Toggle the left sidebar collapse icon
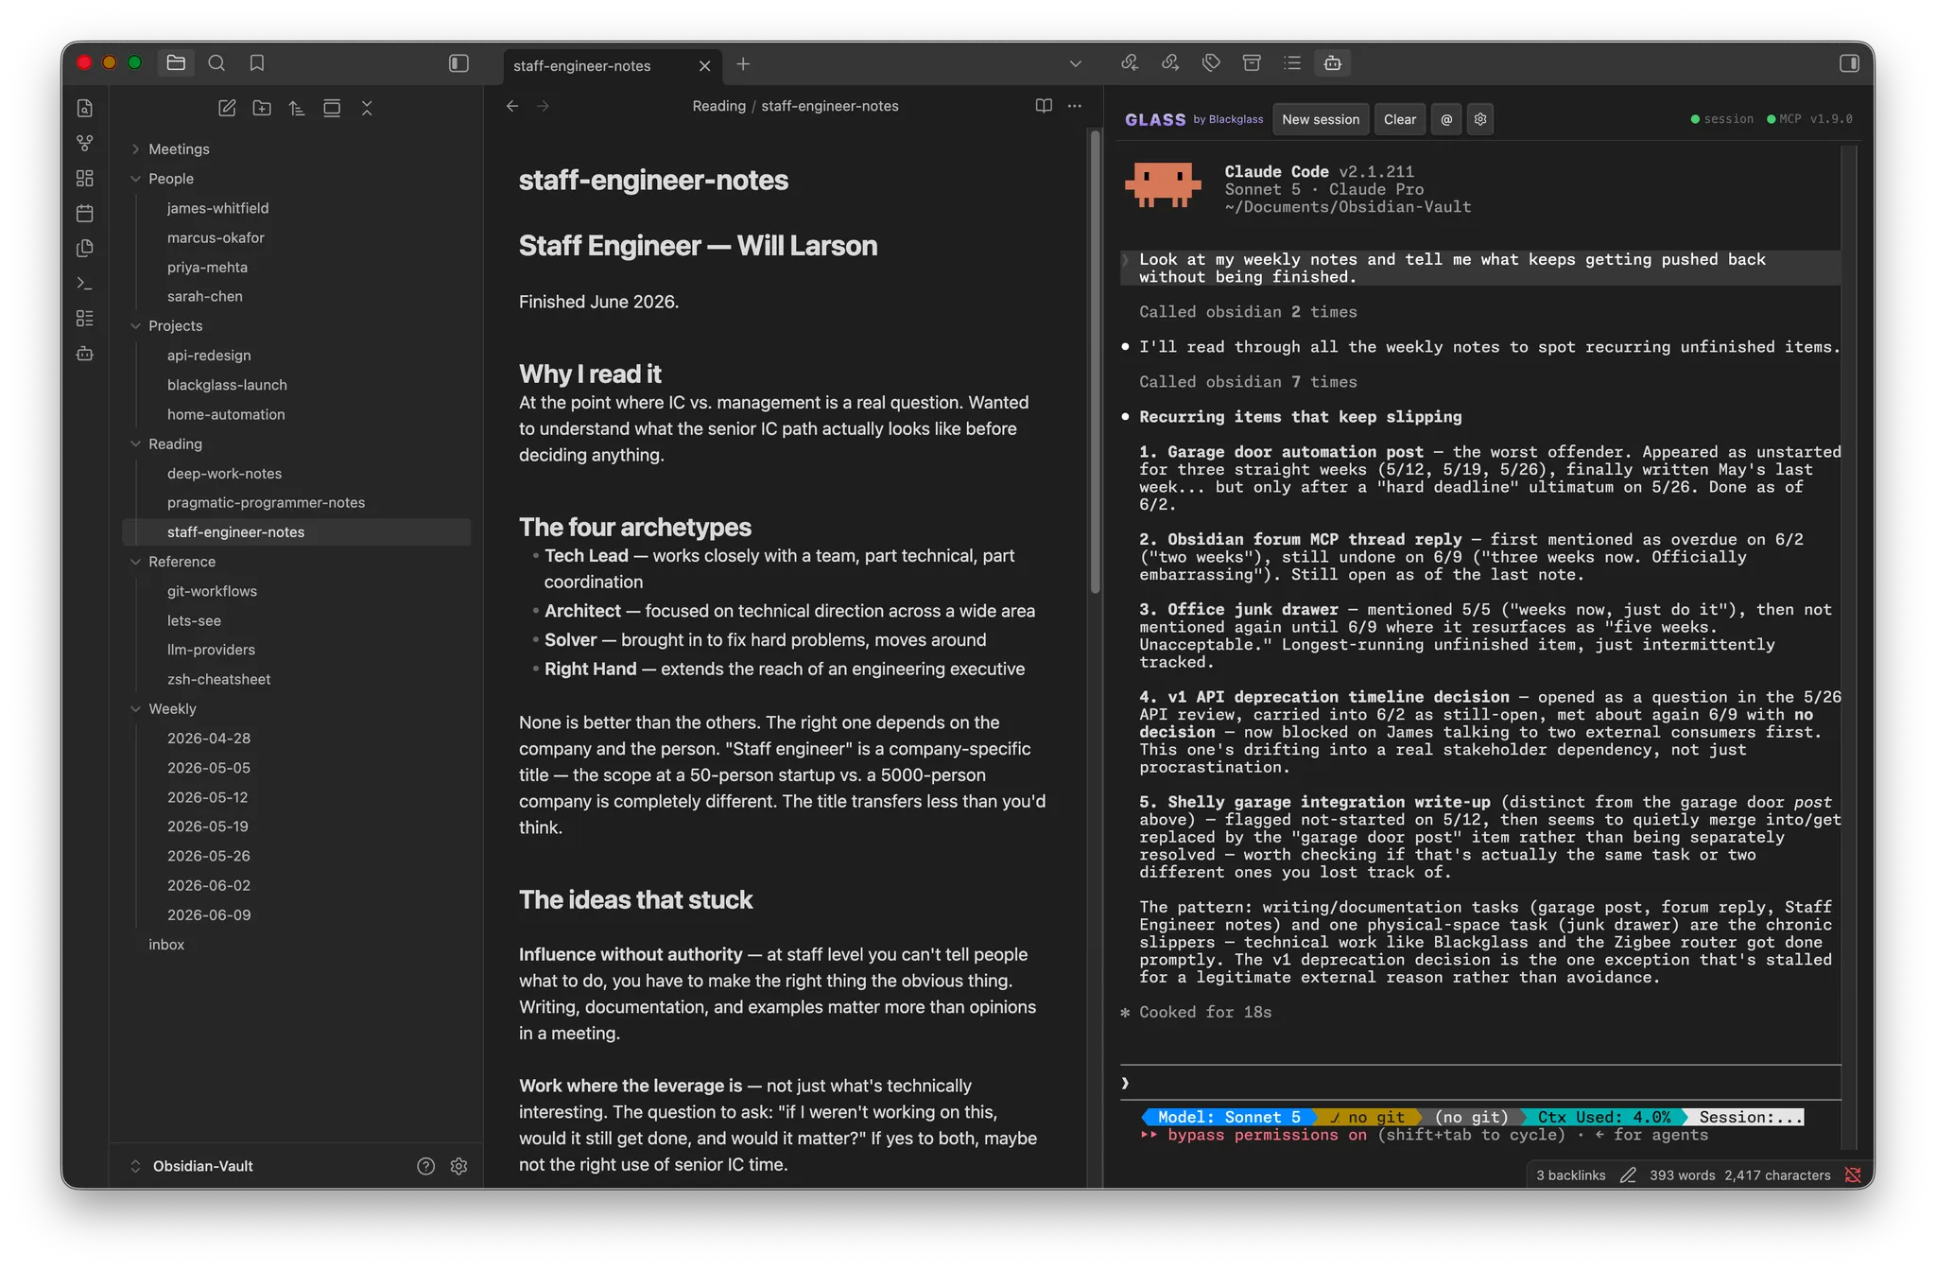 [458, 63]
